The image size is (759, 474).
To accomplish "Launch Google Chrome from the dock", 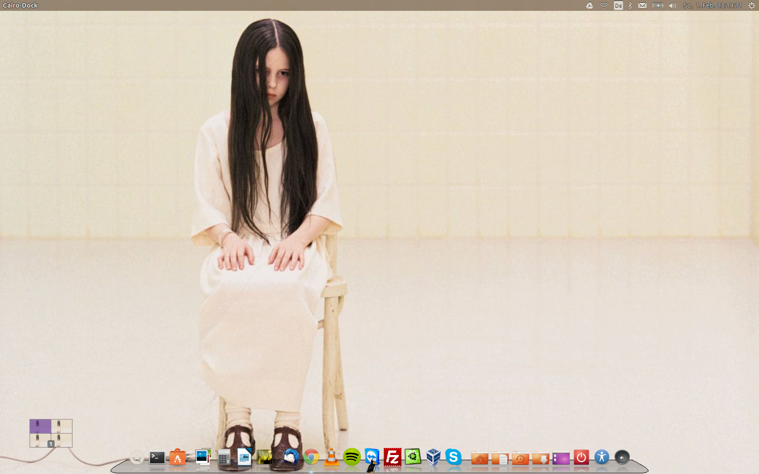I will click(311, 457).
